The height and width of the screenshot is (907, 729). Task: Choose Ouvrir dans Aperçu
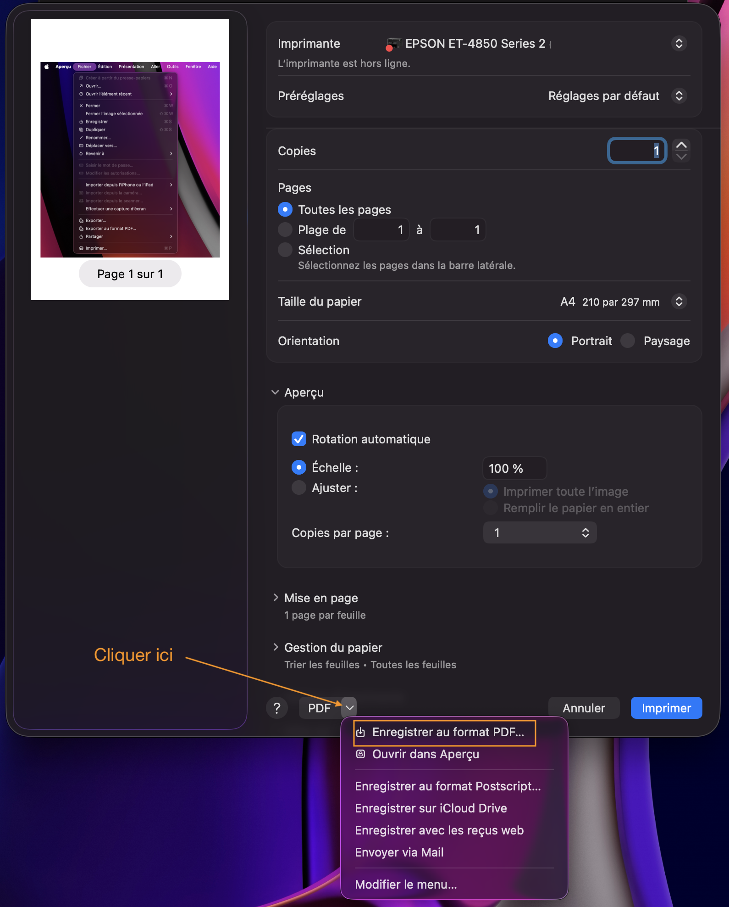coord(425,754)
